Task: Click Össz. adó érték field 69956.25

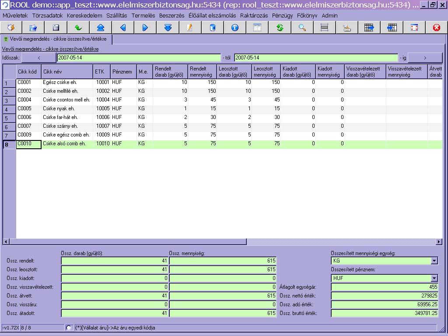Action: [x=385, y=304]
